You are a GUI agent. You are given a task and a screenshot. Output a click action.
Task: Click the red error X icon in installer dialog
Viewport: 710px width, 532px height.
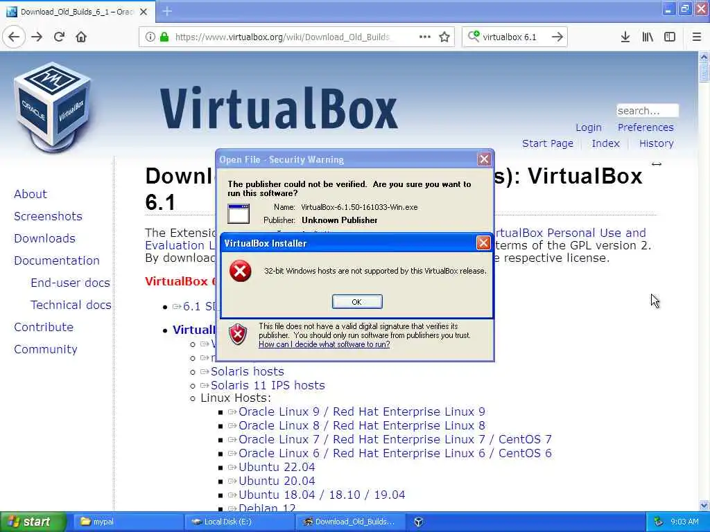240,271
